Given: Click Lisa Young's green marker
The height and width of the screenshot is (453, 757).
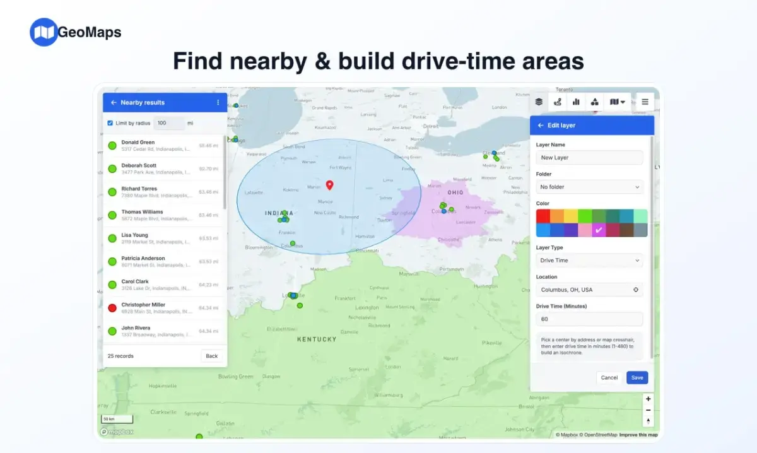Looking at the screenshot, I should (112, 238).
